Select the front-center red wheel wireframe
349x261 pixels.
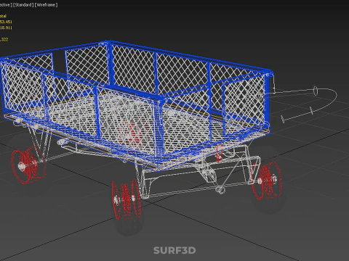pyautogui.click(x=127, y=199)
